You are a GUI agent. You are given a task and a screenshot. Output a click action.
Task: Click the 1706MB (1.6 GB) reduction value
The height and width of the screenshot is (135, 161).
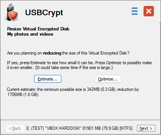[x=23, y=95]
